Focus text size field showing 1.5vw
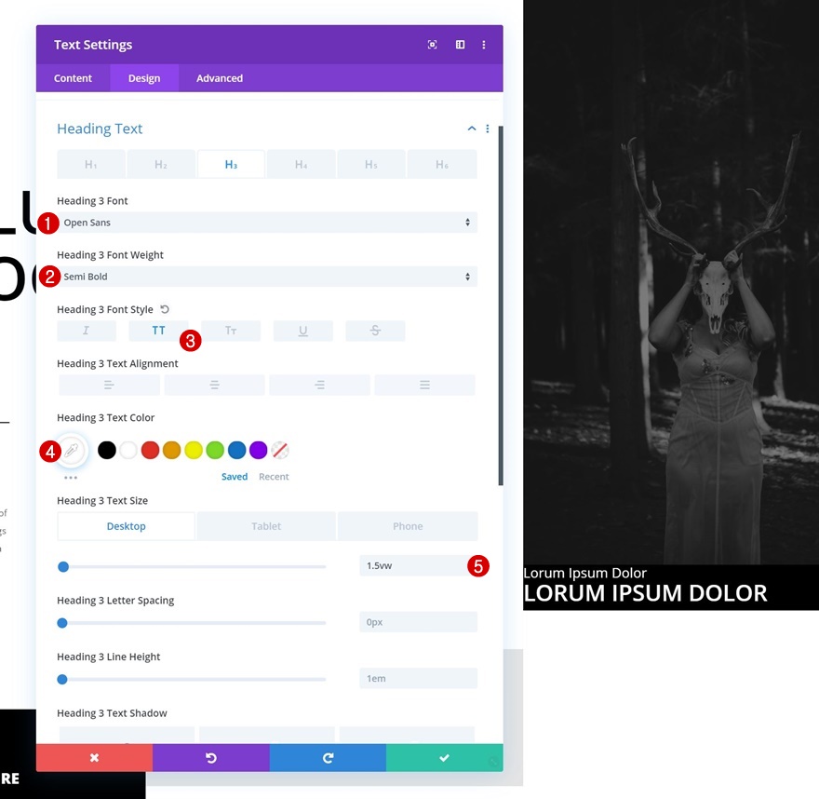 (x=419, y=566)
